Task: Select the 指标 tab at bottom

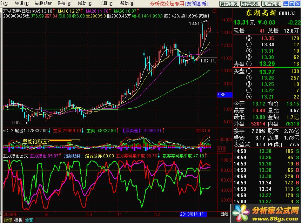Action: tap(8, 220)
